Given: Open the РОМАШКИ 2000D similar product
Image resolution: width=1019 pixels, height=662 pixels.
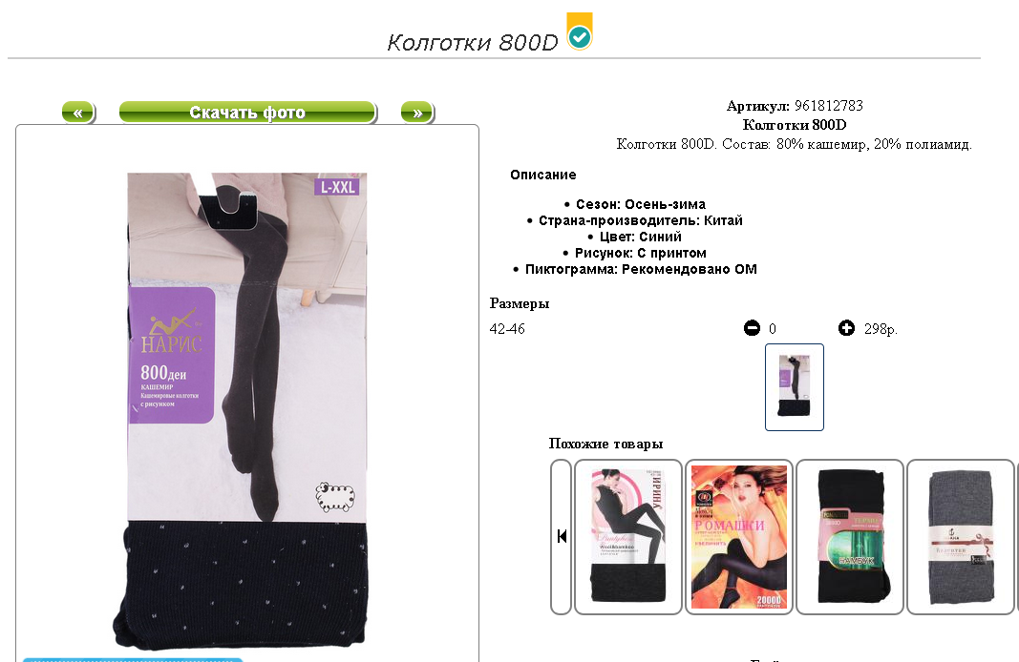Looking at the screenshot, I should 739,537.
